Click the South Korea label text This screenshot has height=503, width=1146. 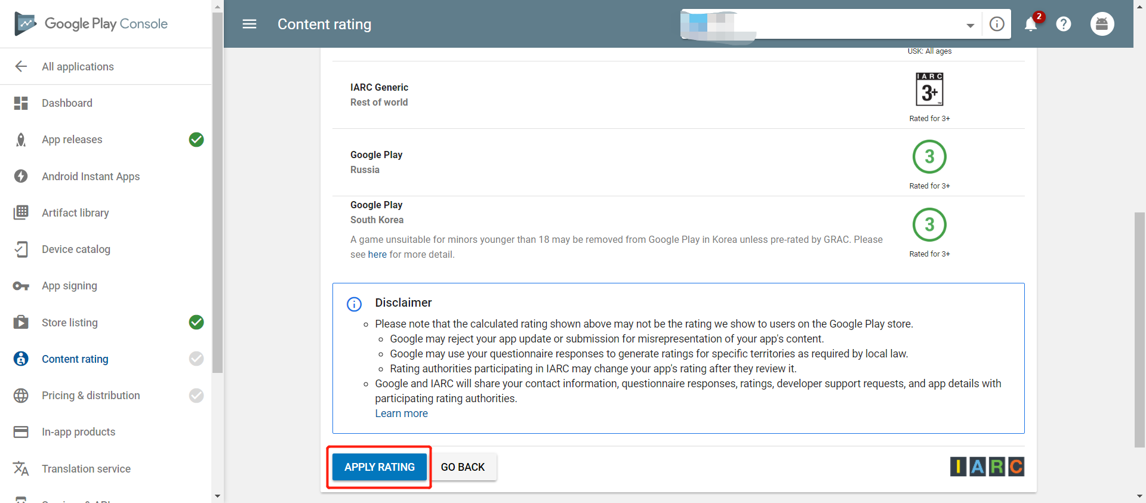[377, 220]
